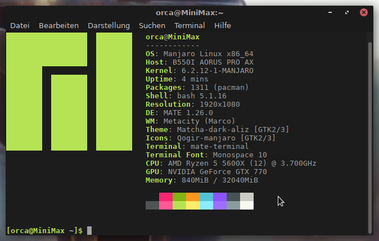The width and height of the screenshot is (379, 241).
Task: Click the DE line MATE 1.26.0
Action: click(x=179, y=113)
